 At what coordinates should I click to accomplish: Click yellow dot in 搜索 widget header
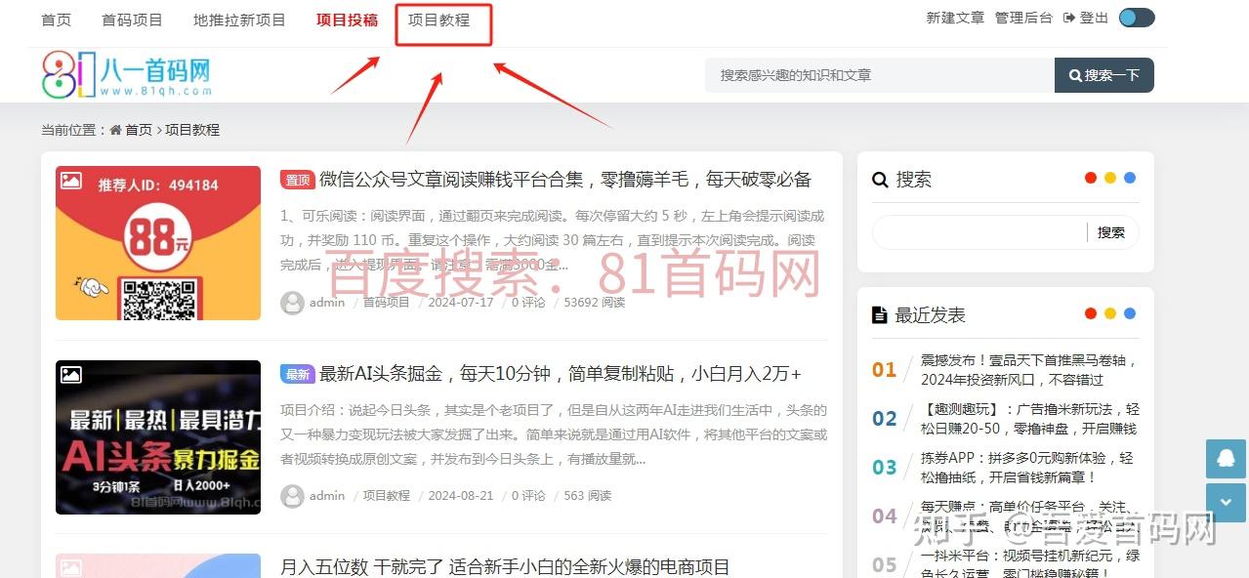click(1110, 178)
